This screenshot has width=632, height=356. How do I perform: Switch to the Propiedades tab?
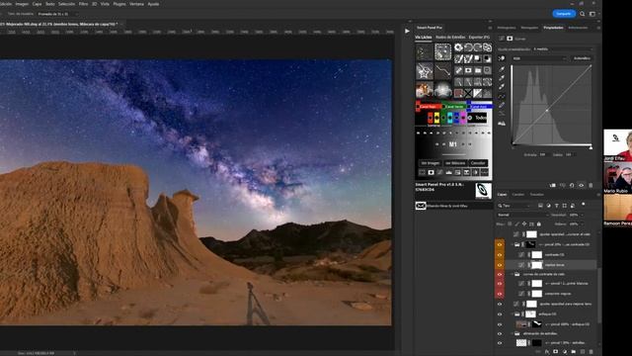coord(553,28)
